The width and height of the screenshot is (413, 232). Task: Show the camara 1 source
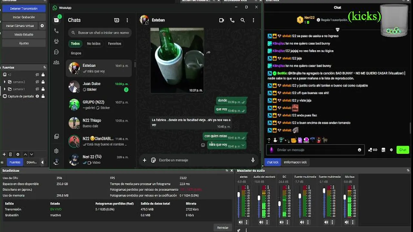click(37, 89)
